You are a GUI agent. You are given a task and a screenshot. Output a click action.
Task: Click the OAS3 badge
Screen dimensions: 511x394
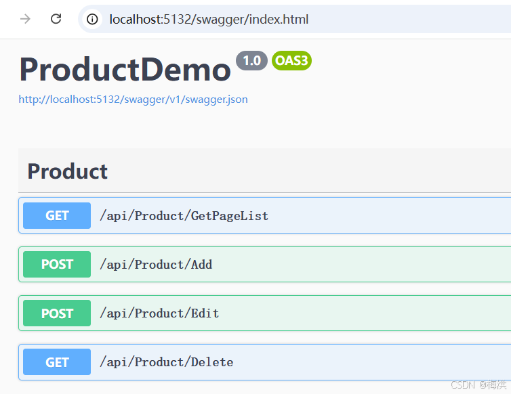coord(291,60)
